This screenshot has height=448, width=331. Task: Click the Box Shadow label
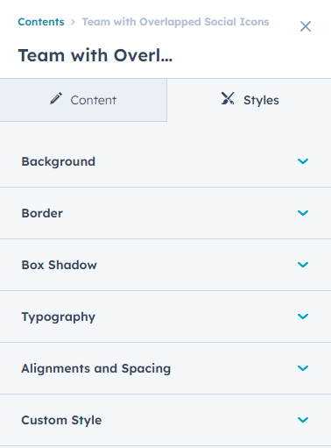click(59, 265)
